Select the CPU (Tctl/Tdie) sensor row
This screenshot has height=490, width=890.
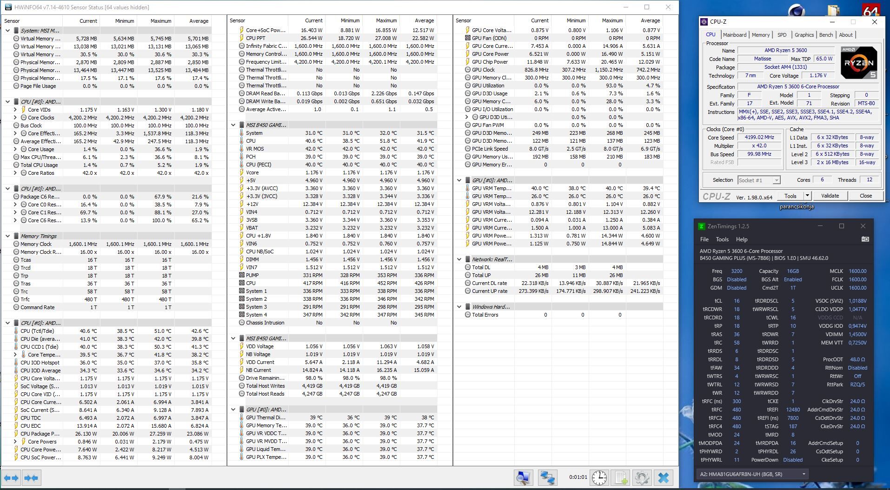pyautogui.click(x=107, y=331)
